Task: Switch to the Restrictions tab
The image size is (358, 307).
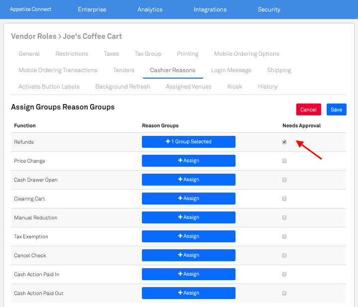Action: 72,54
